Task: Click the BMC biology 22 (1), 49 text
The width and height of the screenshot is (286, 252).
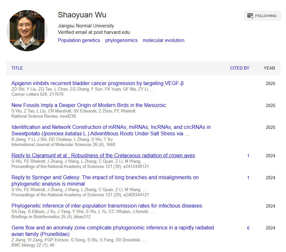Action: point(33,245)
